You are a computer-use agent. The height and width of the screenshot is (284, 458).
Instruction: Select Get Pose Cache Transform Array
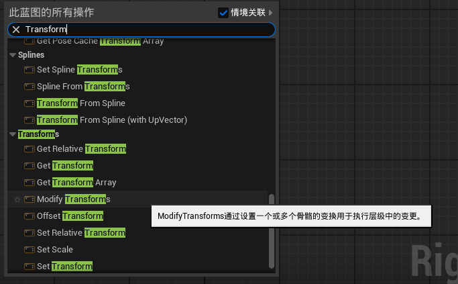point(100,41)
